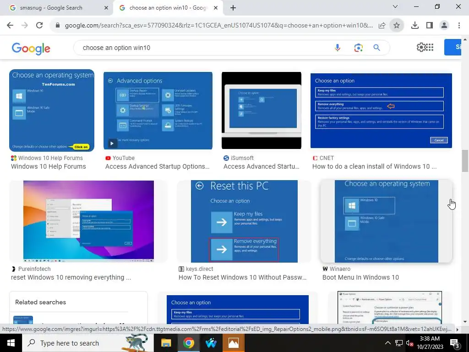The height and width of the screenshot is (352, 469).
Task: Open How to do a clean install link
Action: (x=375, y=166)
